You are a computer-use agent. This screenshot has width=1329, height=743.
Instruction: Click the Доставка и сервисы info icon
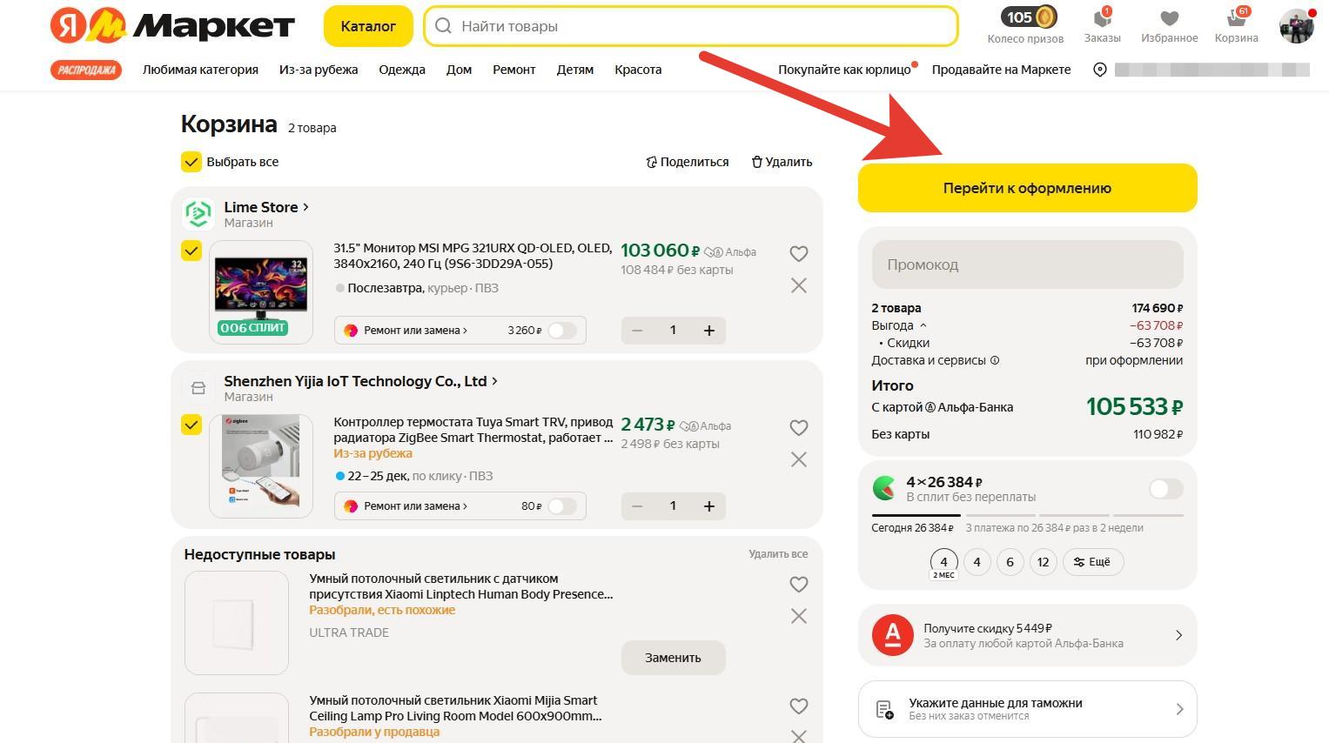pos(995,360)
